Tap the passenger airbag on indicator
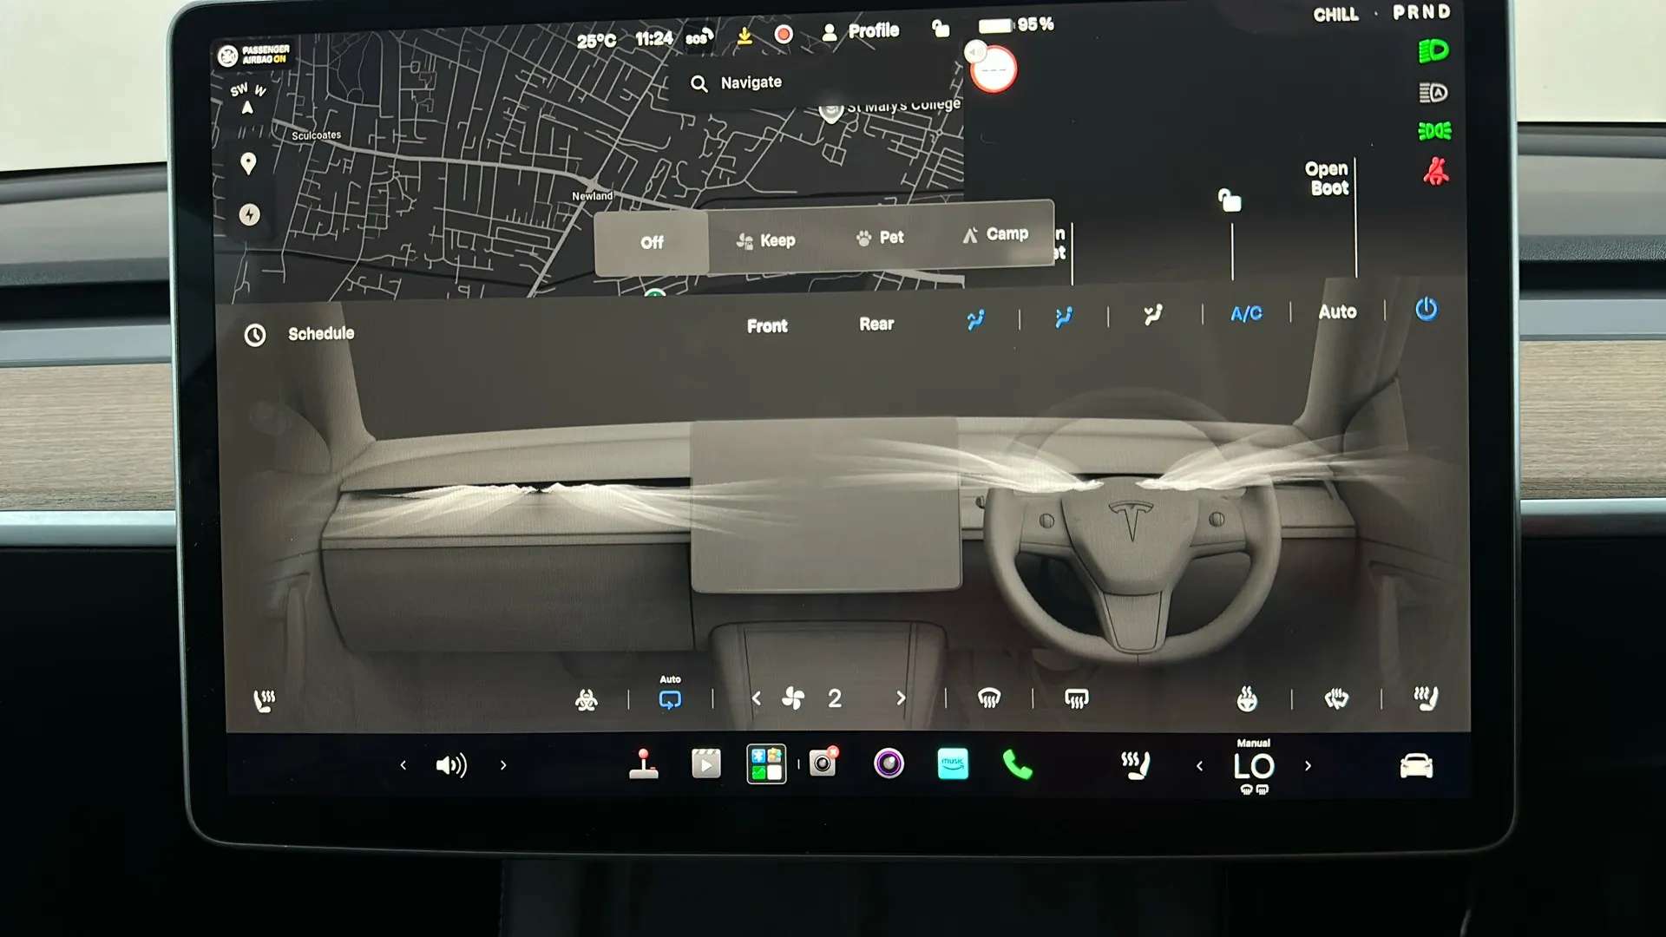The height and width of the screenshot is (937, 1666). (x=253, y=56)
